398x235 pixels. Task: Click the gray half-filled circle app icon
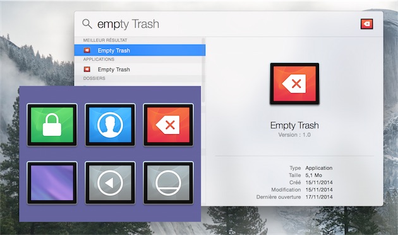168,183
